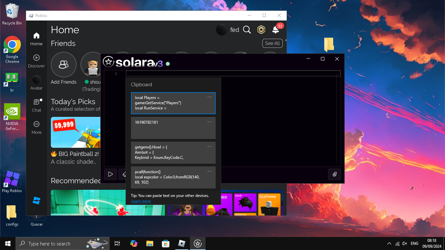Click the Today's Picks heading
Viewport: 445px width, 250px height.
click(73, 102)
